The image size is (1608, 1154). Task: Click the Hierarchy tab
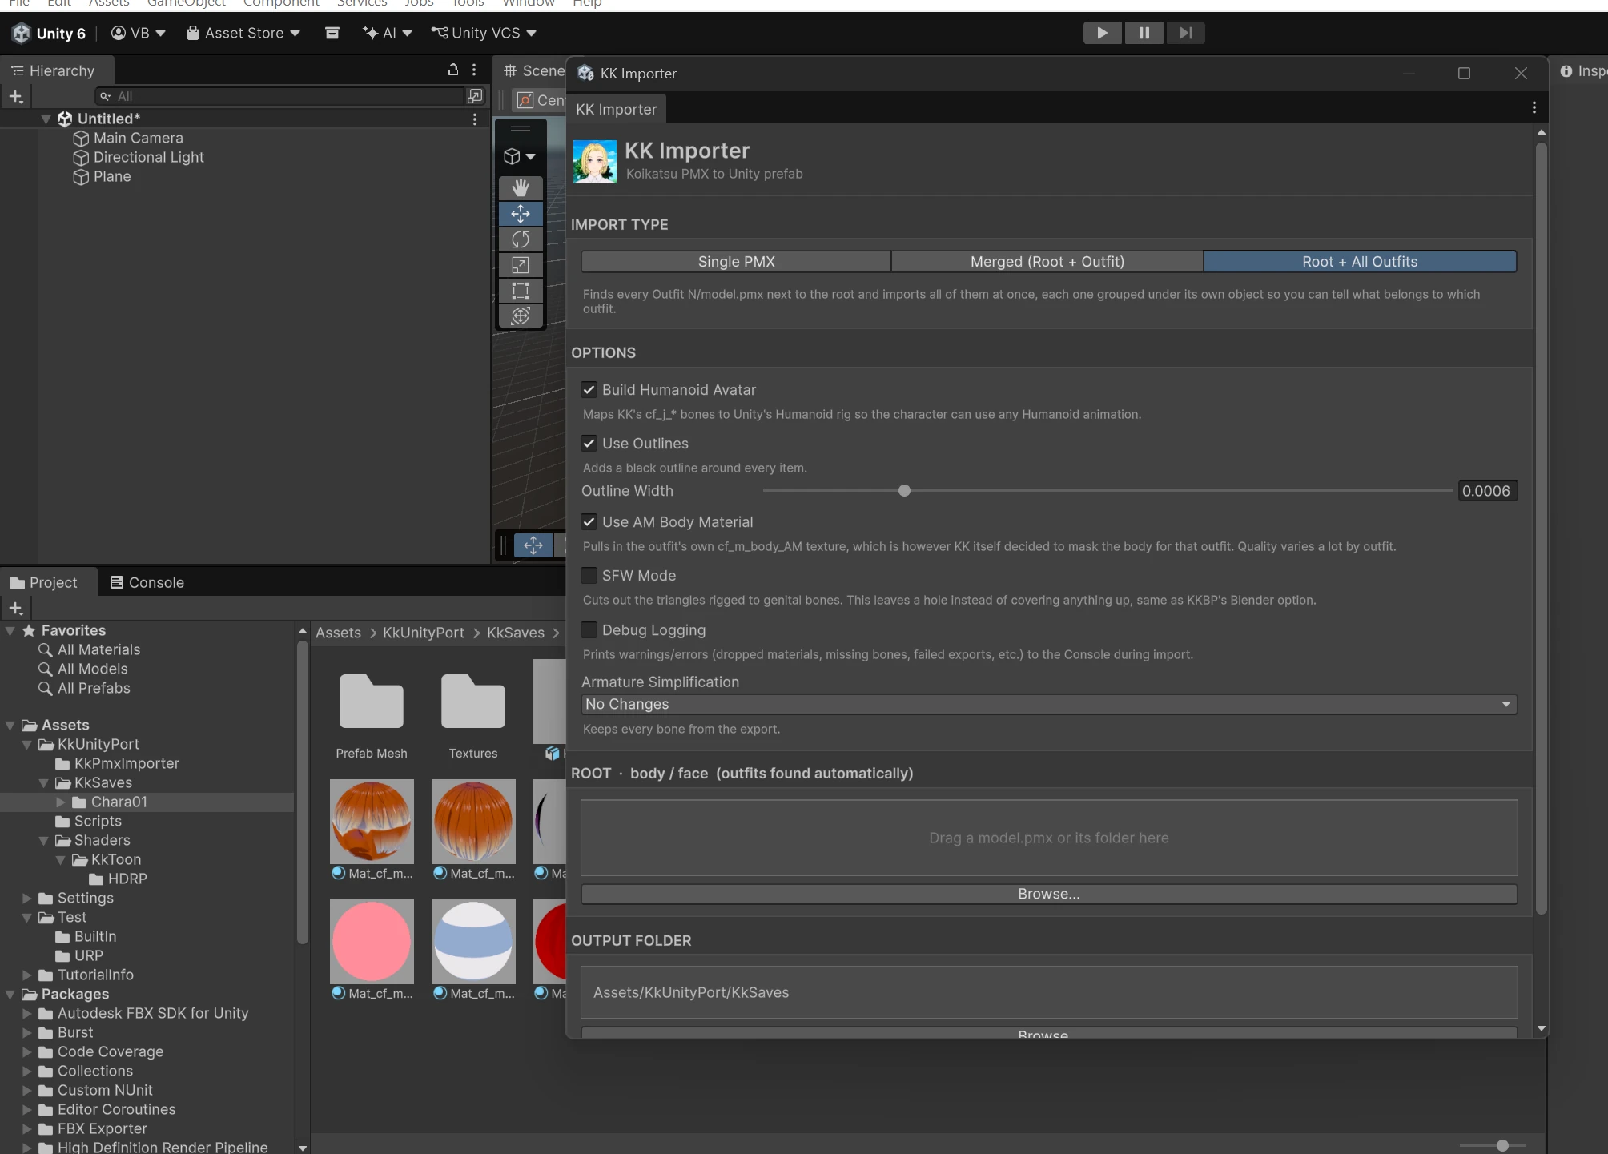click(x=53, y=71)
